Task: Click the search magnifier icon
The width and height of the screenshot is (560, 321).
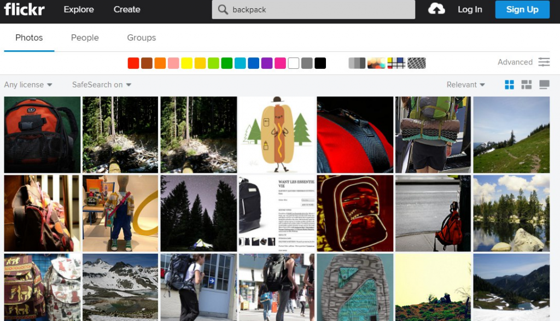Action: [223, 10]
